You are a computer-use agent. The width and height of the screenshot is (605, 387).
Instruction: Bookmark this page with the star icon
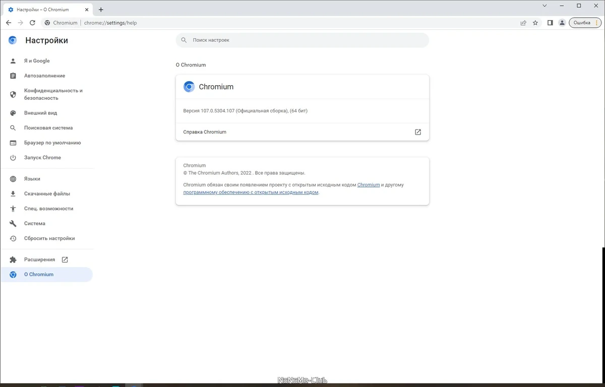pyautogui.click(x=535, y=23)
